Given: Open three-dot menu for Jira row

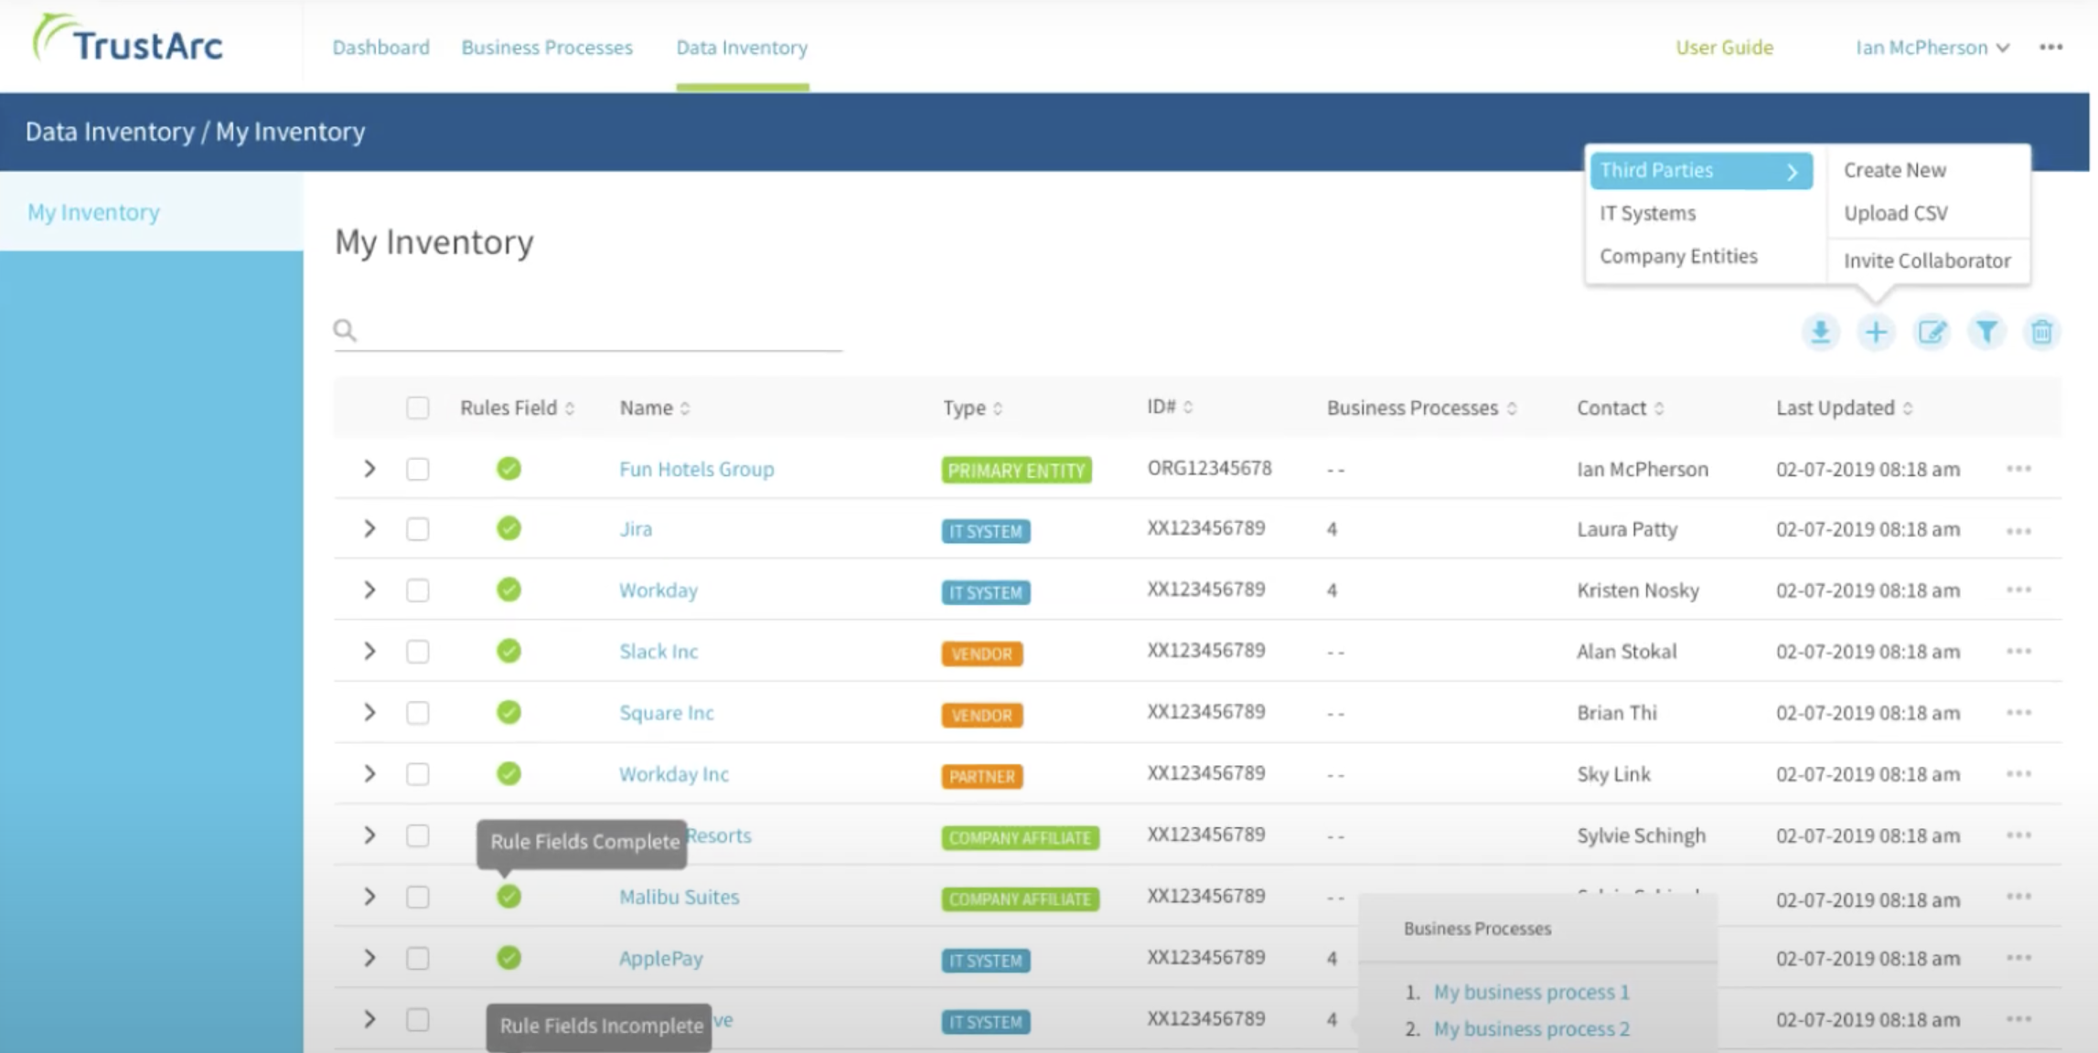Looking at the screenshot, I should point(2018,530).
